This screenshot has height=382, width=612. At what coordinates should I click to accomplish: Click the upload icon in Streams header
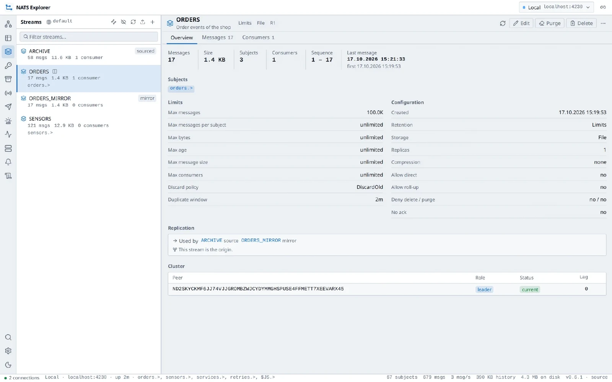pyautogui.click(x=143, y=22)
